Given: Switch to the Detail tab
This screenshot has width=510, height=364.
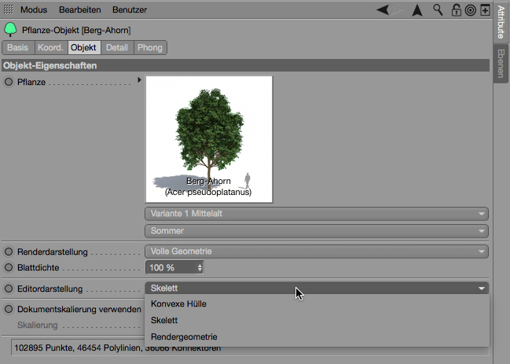Looking at the screenshot, I should pos(118,47).
